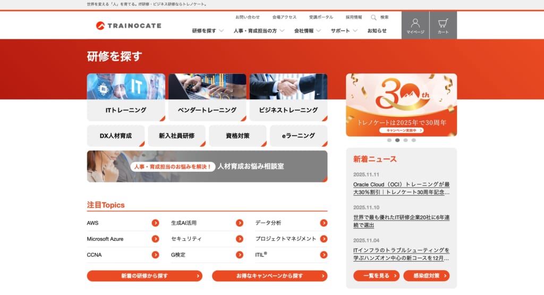Image resolution: width=544 pixels, height=295 pixels.
Task: Select the ベンダートレーニング category card
Action: [207, 97]
